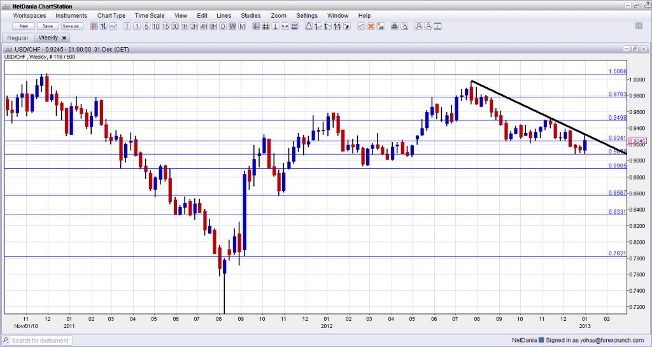Click the first chart-shift tool icon after the bell
The image size is (652, 347).
coord(318,26)
